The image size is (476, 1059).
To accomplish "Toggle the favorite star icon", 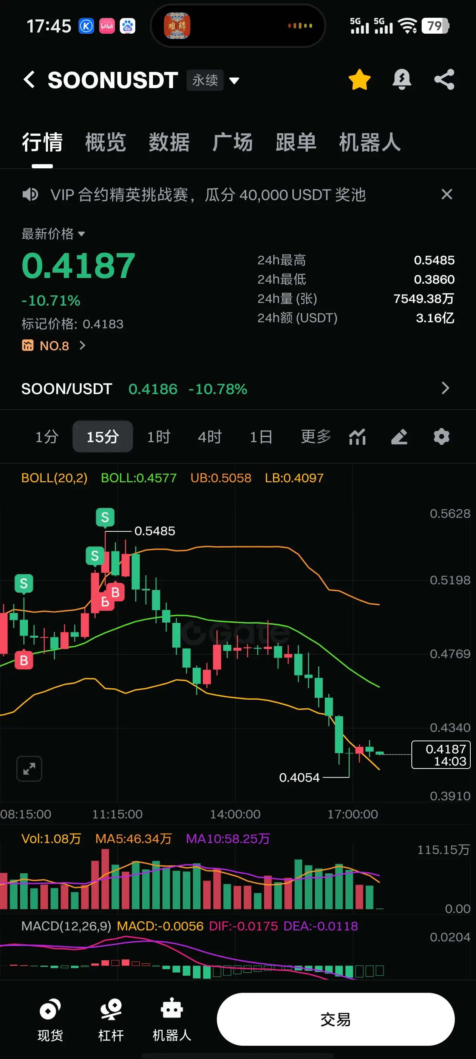I will point(359,79).
